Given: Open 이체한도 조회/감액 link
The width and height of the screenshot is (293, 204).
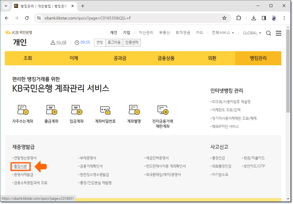Looking at the screenshot, I should pyautogui.click(x=226, y=110).
